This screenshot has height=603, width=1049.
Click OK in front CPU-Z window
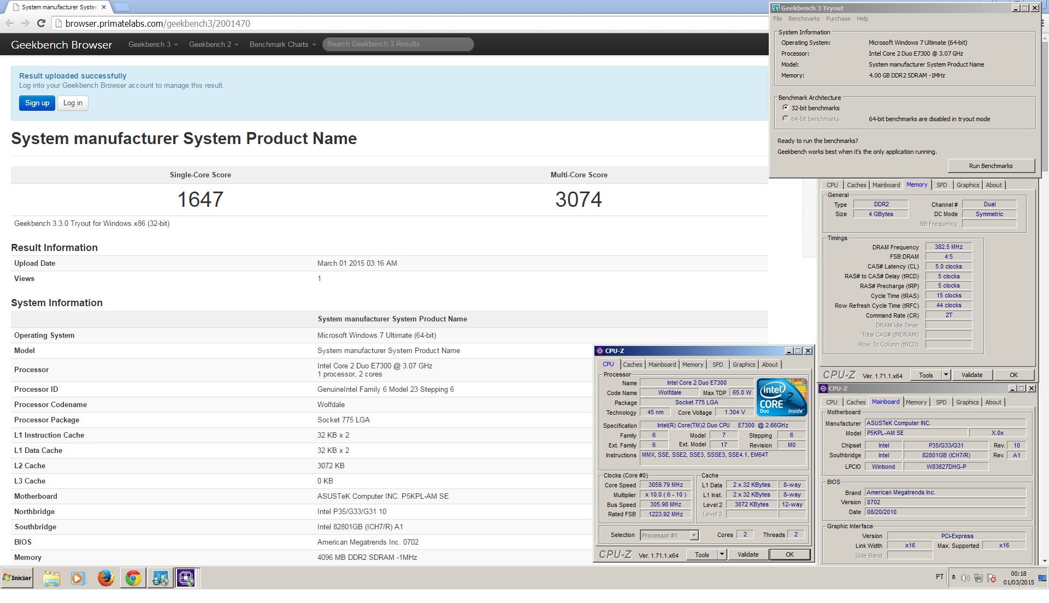[789, 554]
